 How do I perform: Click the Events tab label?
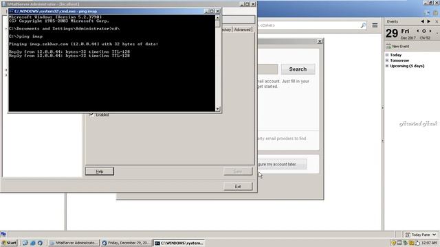point(393,21)
